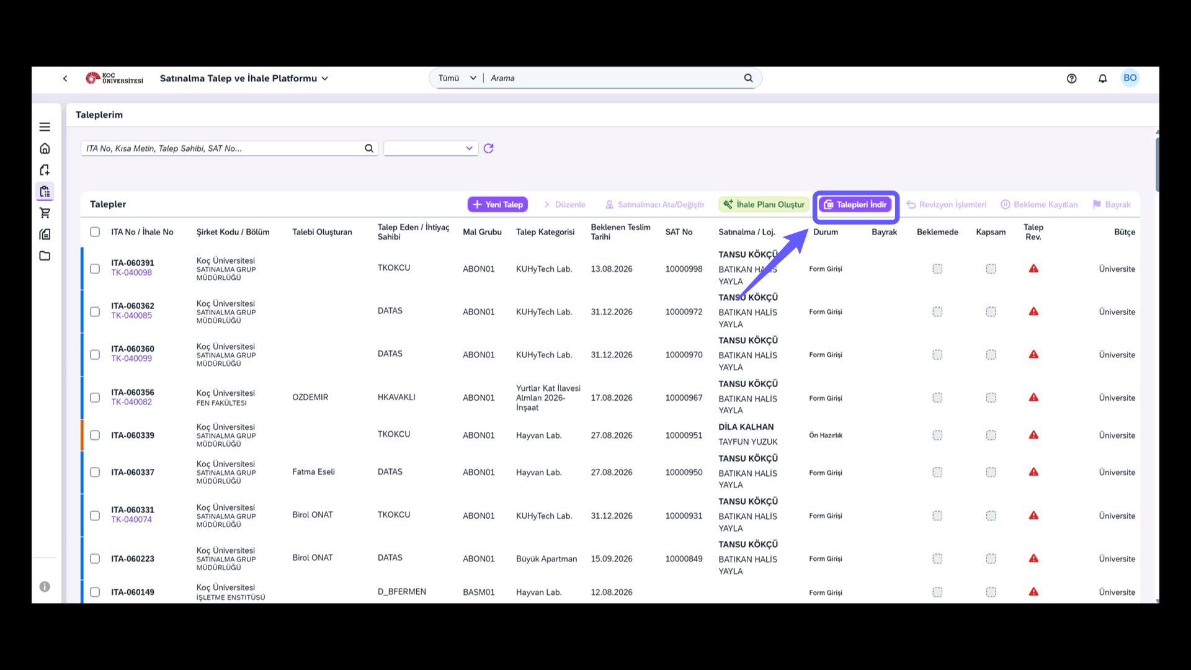Viewport: 1191px width, 670px height.
Task: Open link TK-040099
Action: [x=132, y=358]
